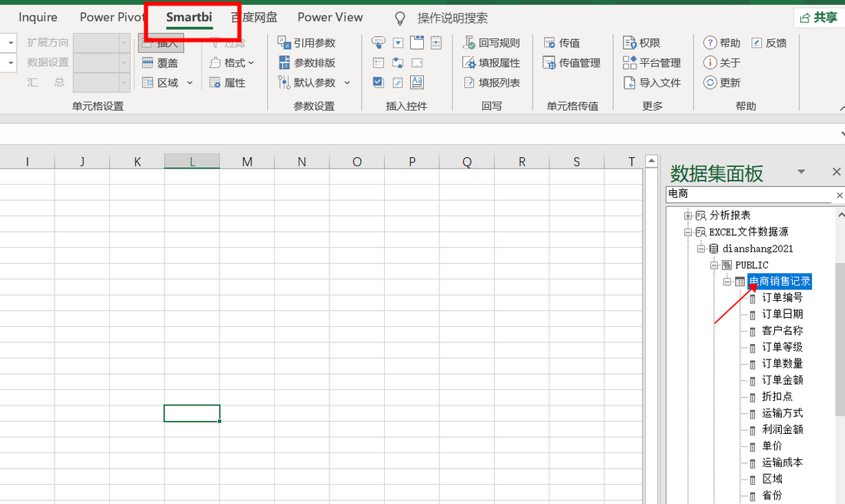Select the Smartbi ribbon tab
Image resolution: width=845 pixels, height=504 pixels.
189,17
